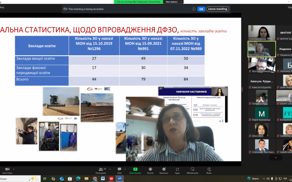This screenshot has height=182, width=292.
Task: Click the green Share Screen icon
Action: coord(135,169)
